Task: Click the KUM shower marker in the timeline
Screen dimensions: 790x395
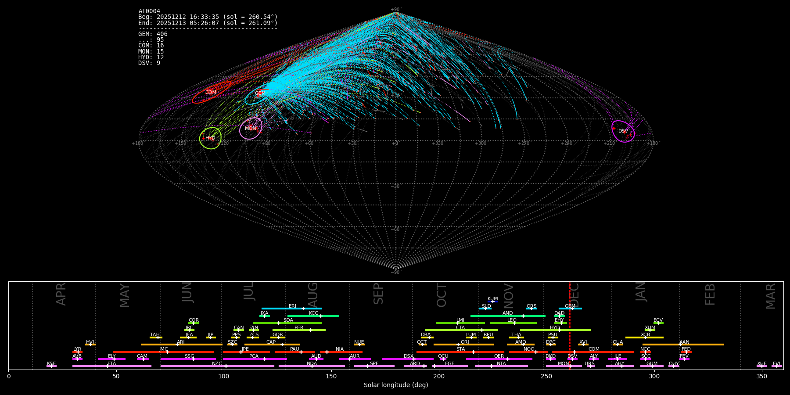Action: pyautogui.click(x=493, y=302)
